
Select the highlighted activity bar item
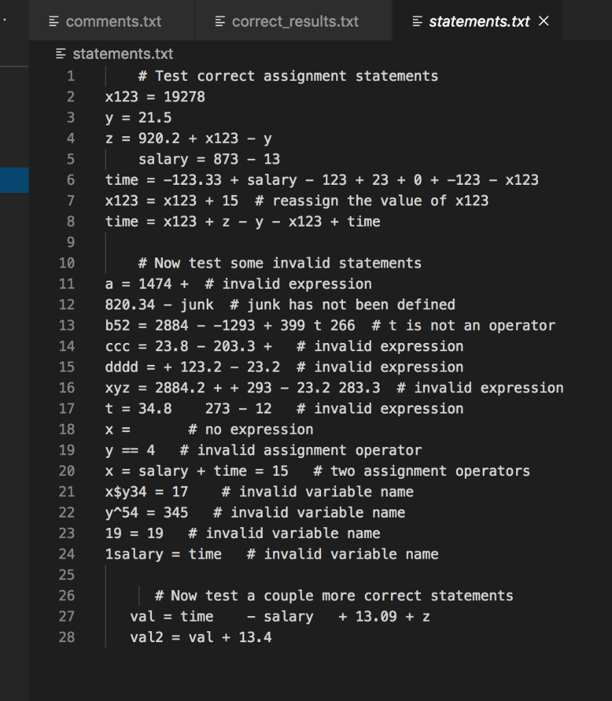pos(14,180)
